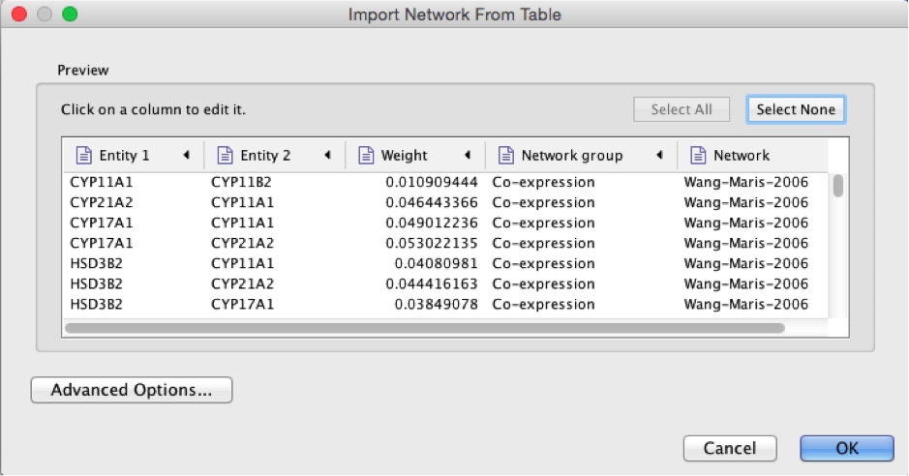Expand the Network group column arrow
Screen dimensions: 909x476
660,155
